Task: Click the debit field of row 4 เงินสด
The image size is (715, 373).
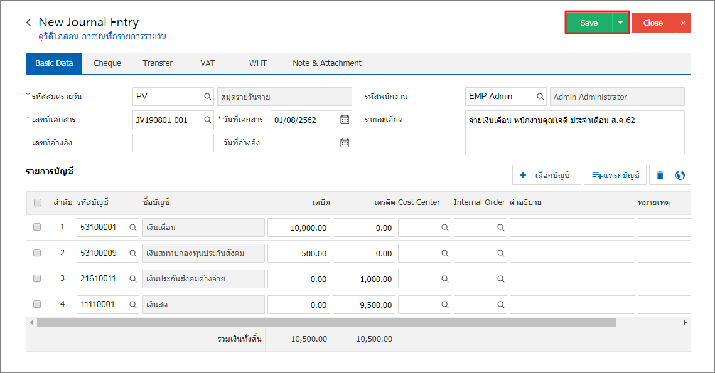Action: click(x=299, y=305)
